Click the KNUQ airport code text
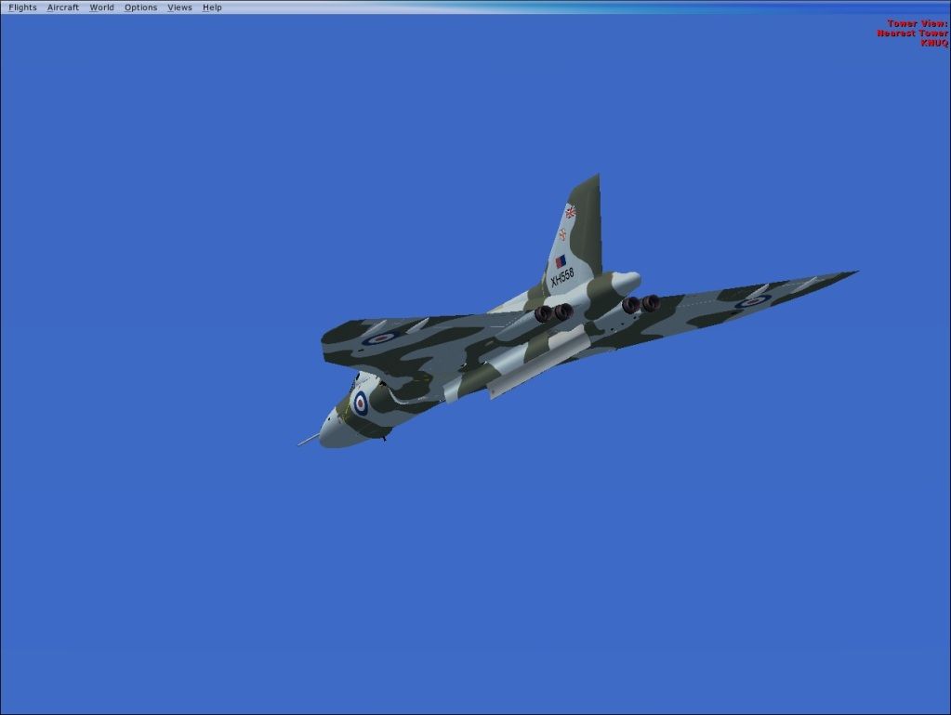The width and height of the screenshot is (951, 715). 933,43
